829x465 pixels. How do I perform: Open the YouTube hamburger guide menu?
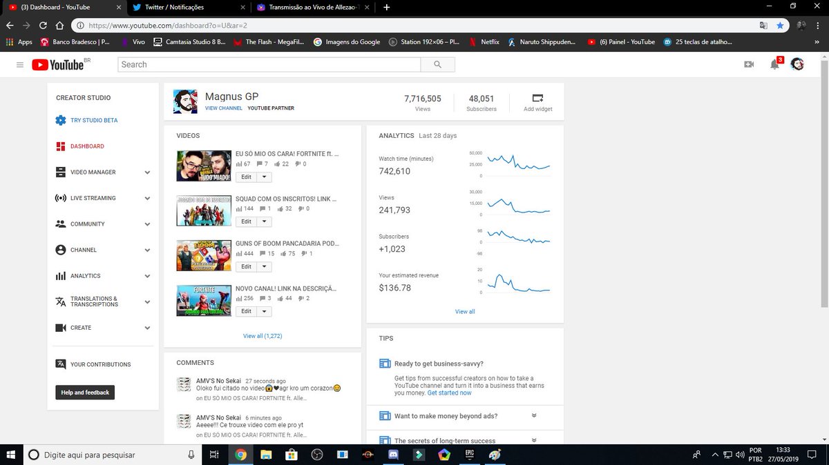[x=19, y=64]
